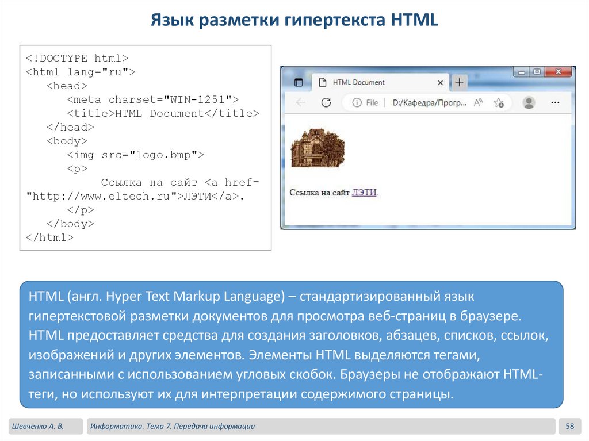Follow the ЛЭТИ hyperlink
Viewport: 589px width, 441px height.
(364, 193)
